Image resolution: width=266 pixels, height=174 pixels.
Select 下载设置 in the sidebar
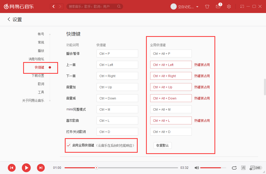coord(41,76)
